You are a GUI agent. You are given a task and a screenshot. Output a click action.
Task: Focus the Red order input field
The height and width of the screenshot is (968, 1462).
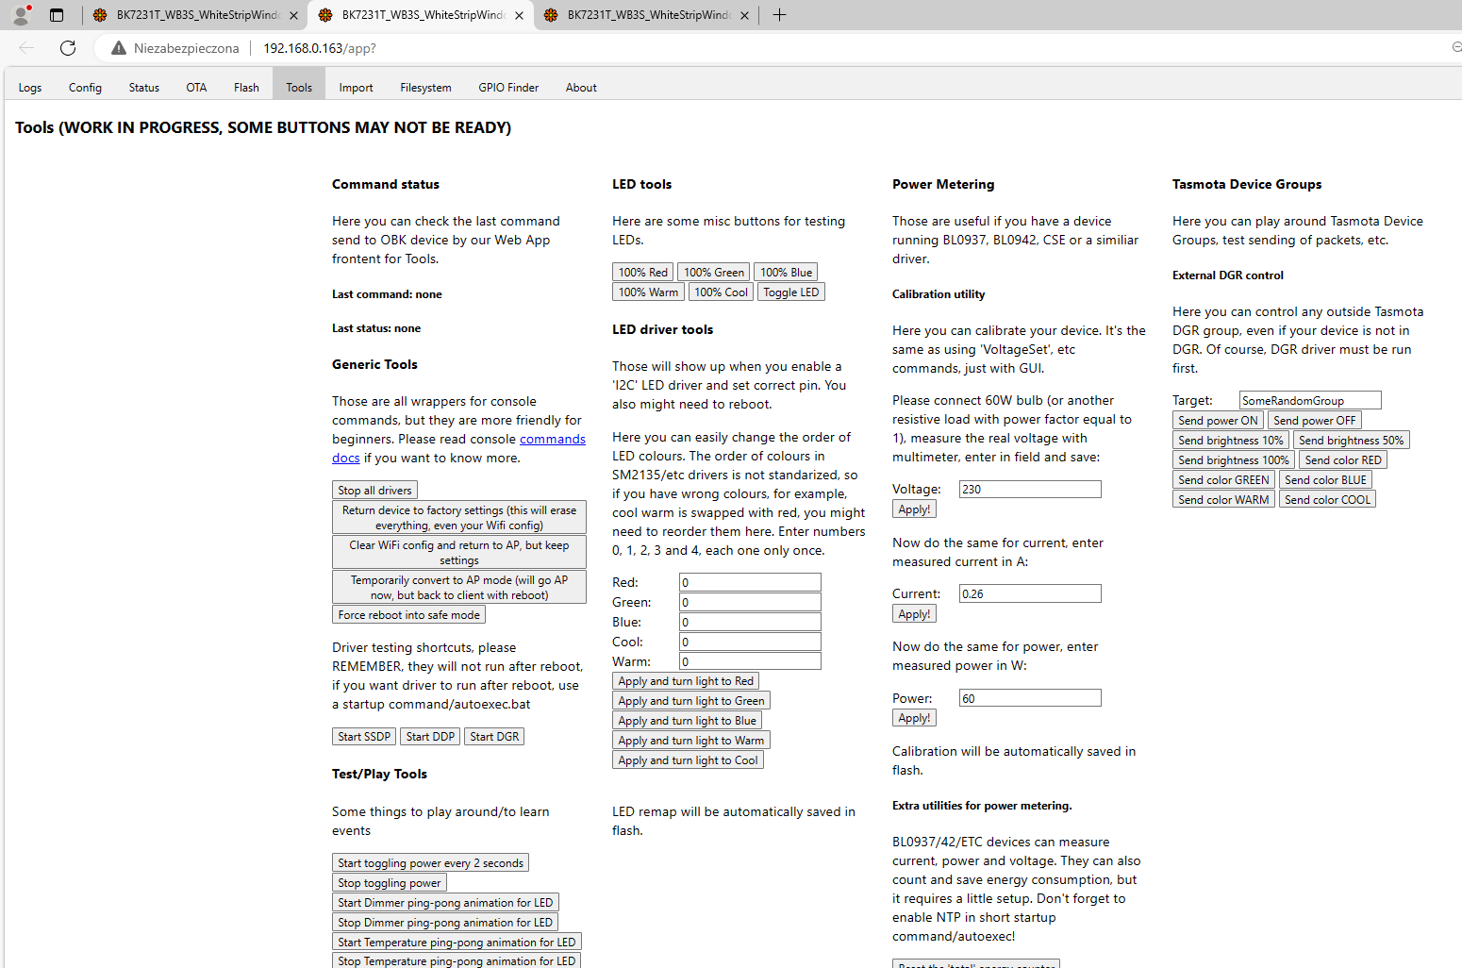750,582
